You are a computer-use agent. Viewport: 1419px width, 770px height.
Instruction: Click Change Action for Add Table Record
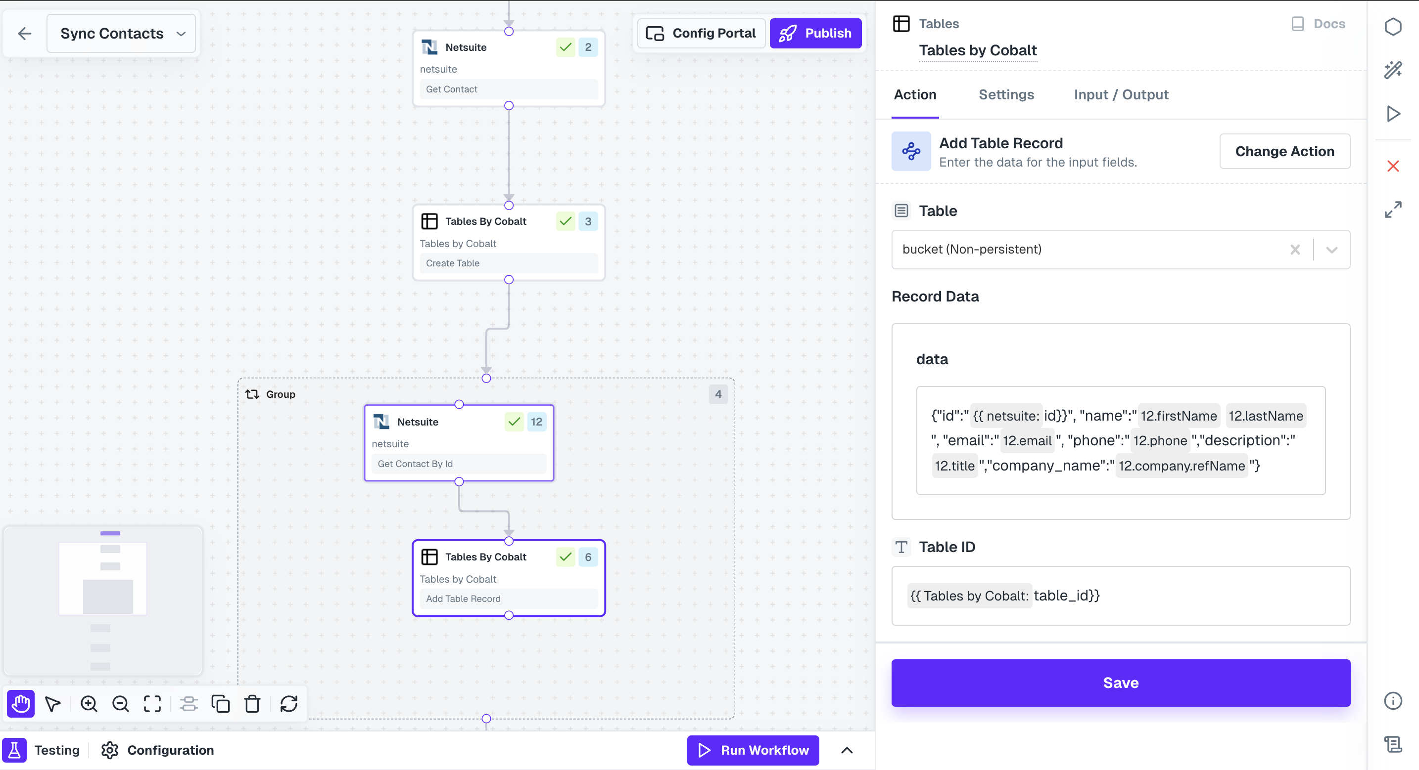point(1284,151)
